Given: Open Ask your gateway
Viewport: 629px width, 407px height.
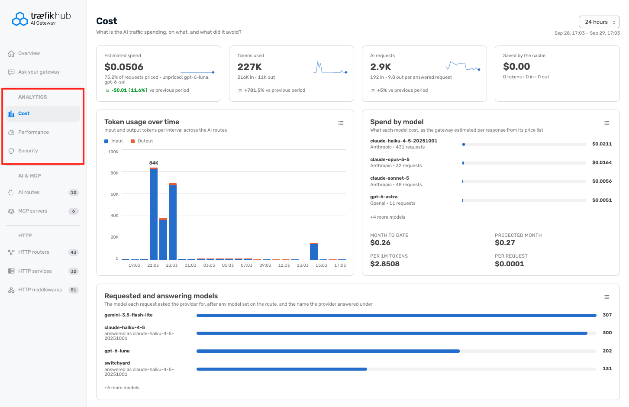Looking at the screenshot, I should [43, 72].
